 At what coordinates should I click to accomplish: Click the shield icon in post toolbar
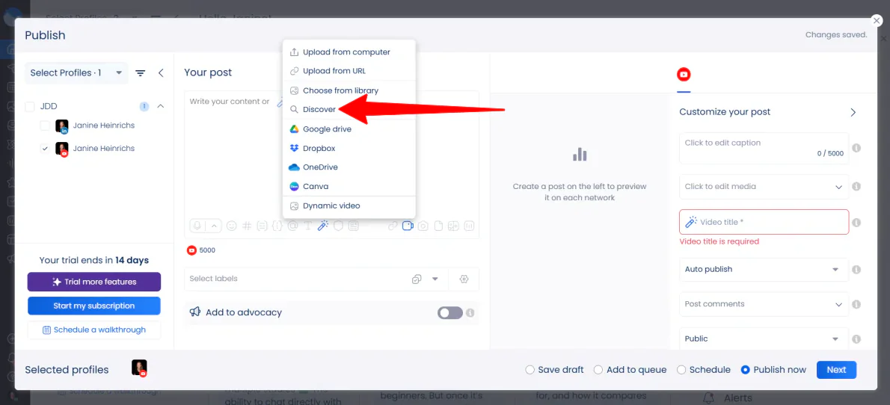tap(338, 226)
